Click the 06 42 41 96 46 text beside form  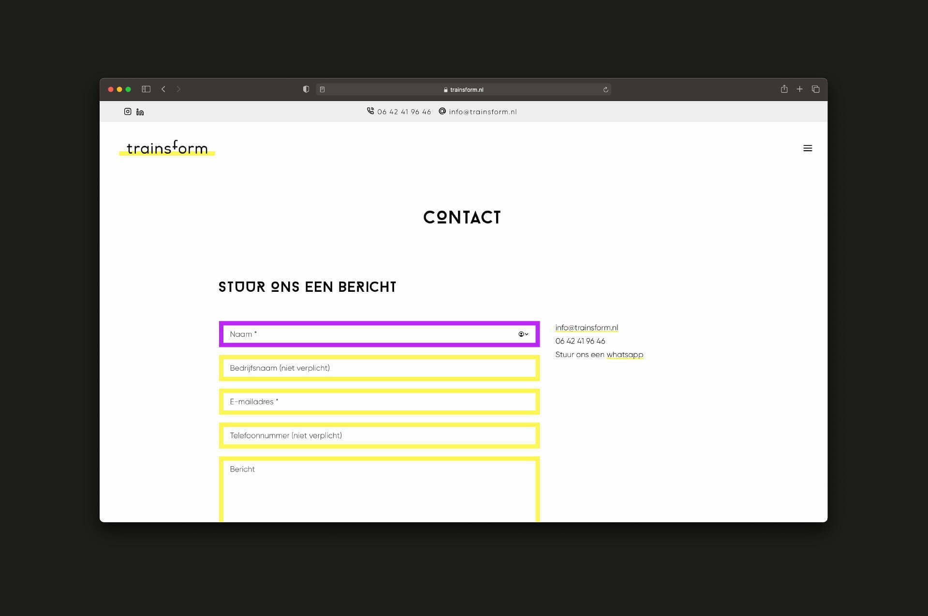coord(580,341)
